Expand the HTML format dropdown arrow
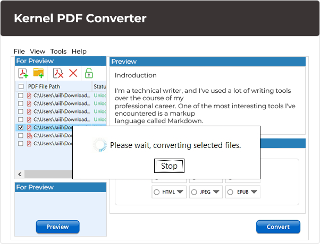 click(180, 192)
